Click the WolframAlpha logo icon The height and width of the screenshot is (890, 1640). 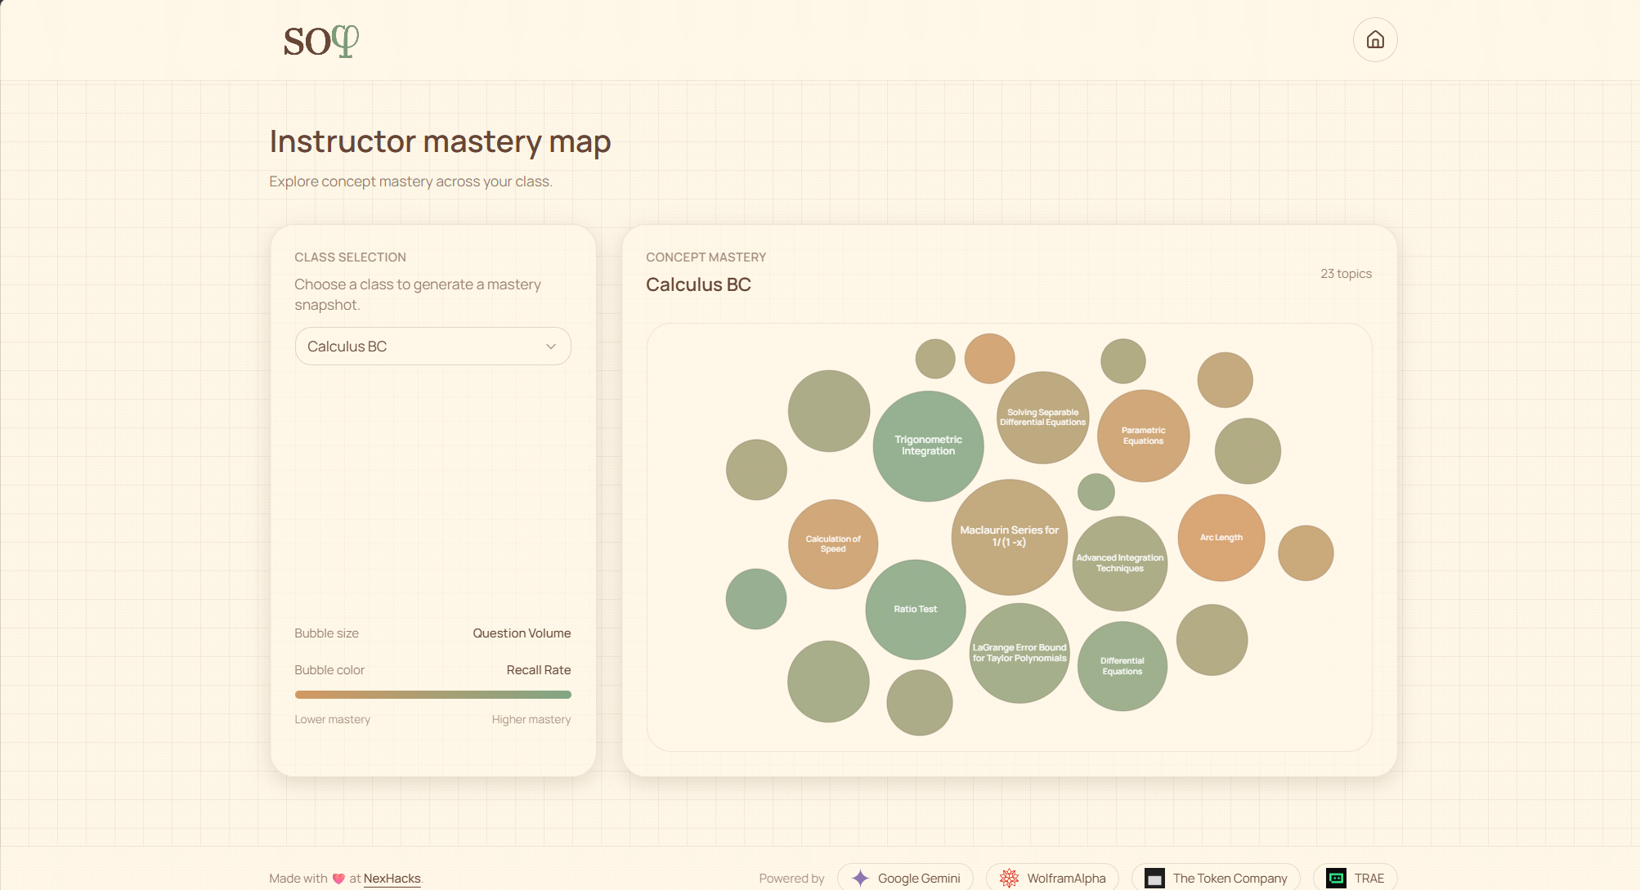(x=1009, y=878)
